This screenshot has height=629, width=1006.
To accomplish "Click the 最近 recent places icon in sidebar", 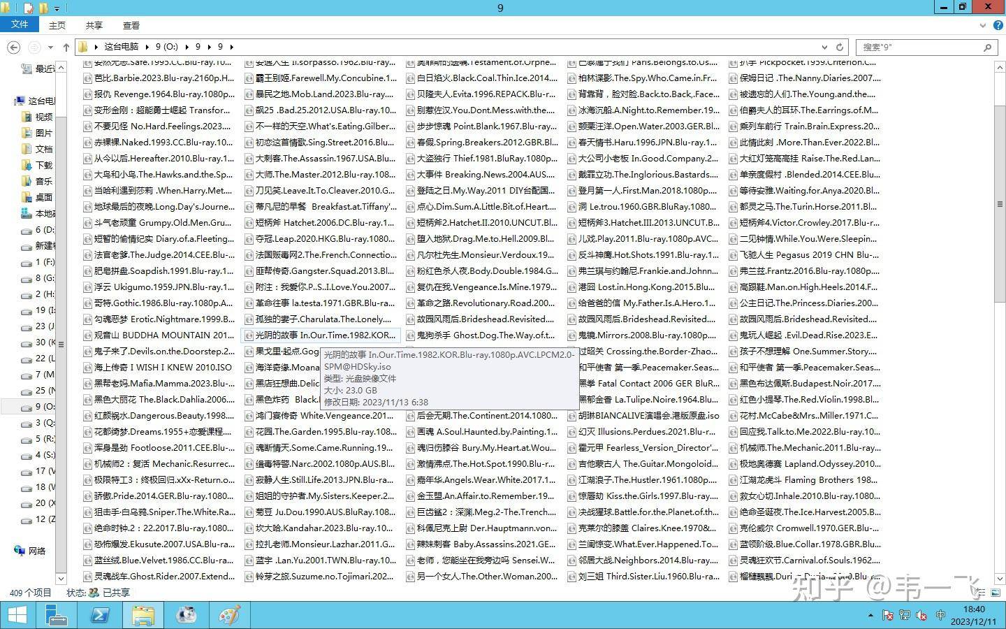I will click(x=27, y=68).
